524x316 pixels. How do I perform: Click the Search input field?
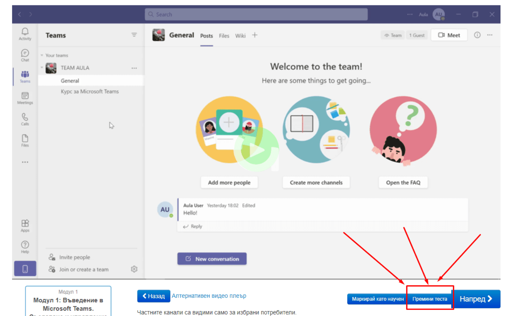point(256,14)
